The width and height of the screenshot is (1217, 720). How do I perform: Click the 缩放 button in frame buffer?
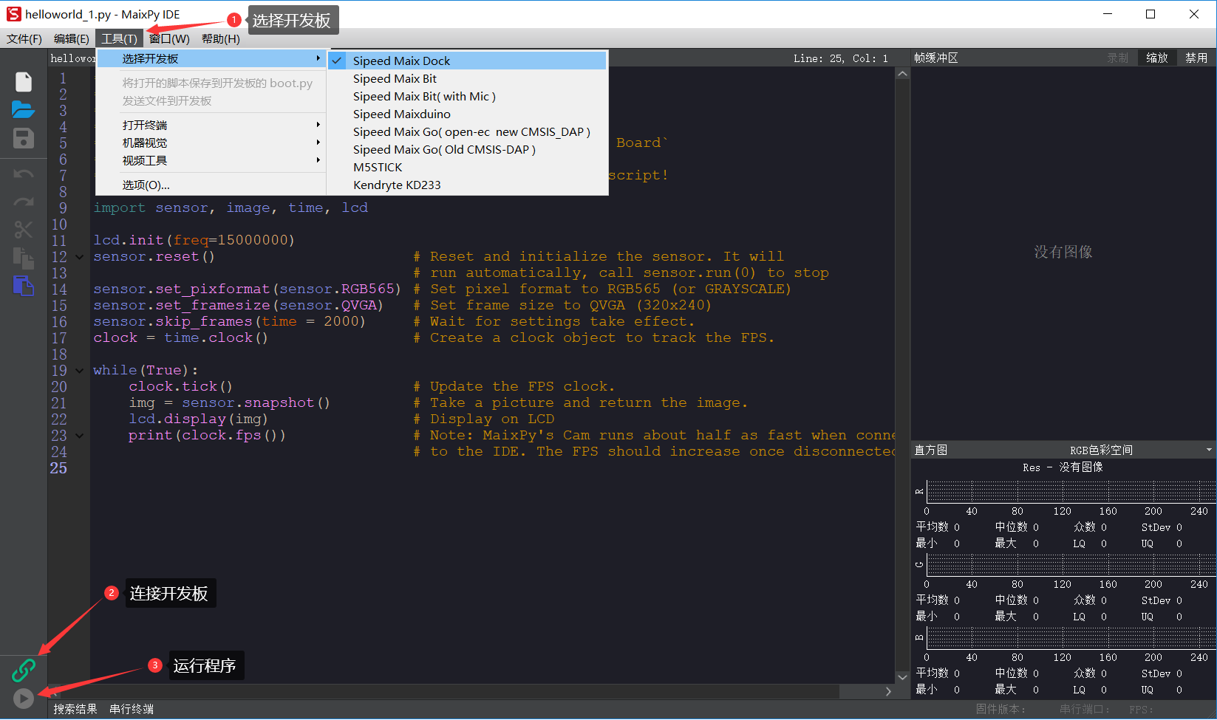tap(1157, 58)
